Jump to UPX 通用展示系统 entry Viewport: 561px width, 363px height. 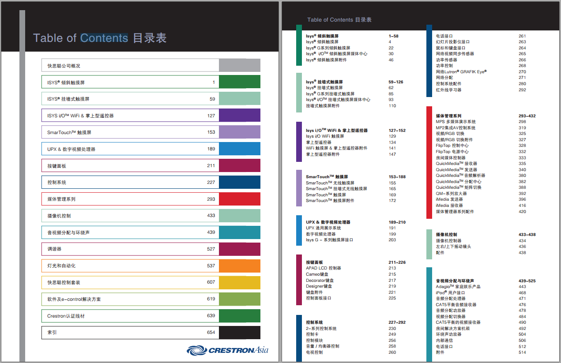[323, 228]
